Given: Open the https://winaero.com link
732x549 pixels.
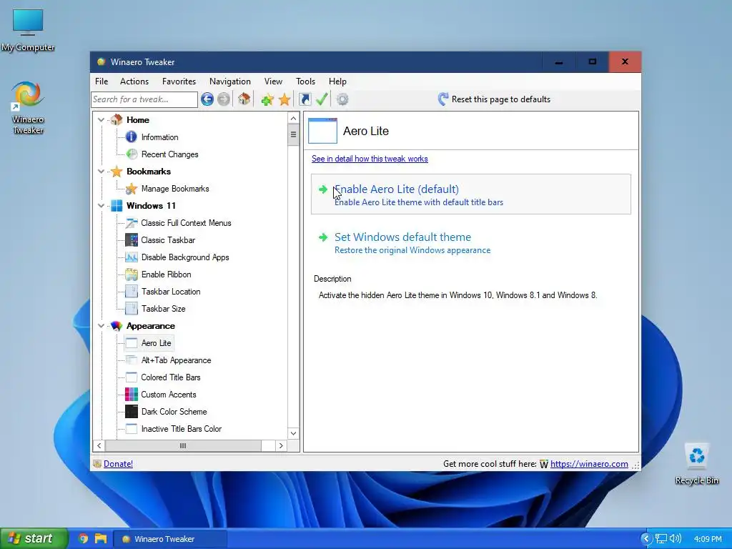Looking at the screenshot, I should click(x=589, y=463).
